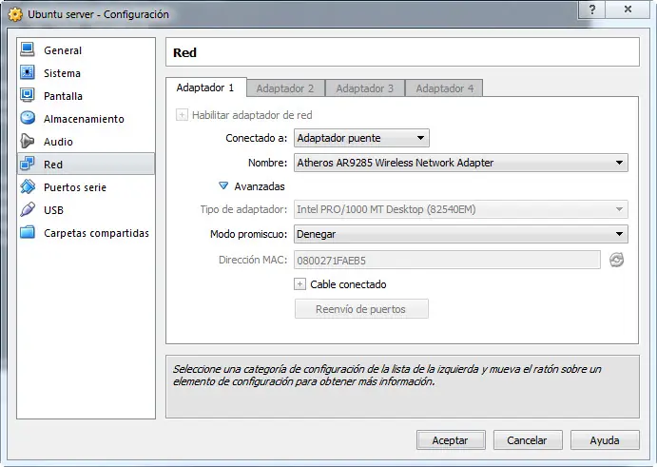Close the Configuración dialog window
The width and height of the screenshot is (657, 467).
coord(628,10)
